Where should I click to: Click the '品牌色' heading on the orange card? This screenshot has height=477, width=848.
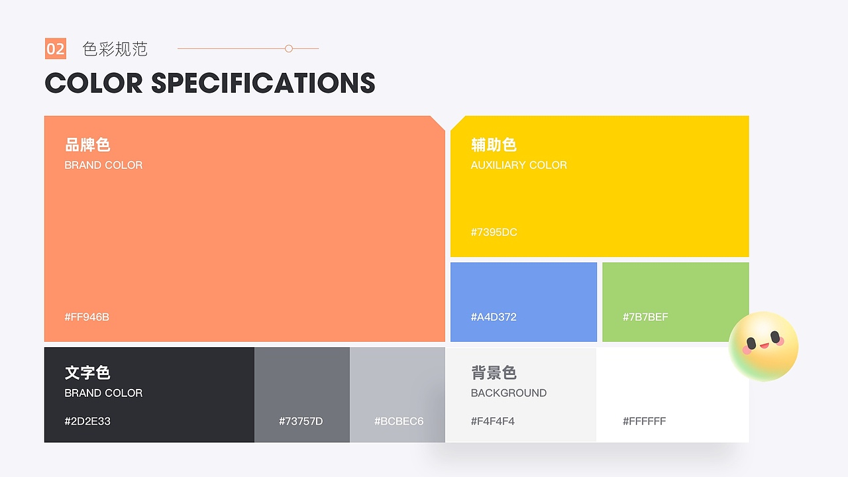pos(87,144)
